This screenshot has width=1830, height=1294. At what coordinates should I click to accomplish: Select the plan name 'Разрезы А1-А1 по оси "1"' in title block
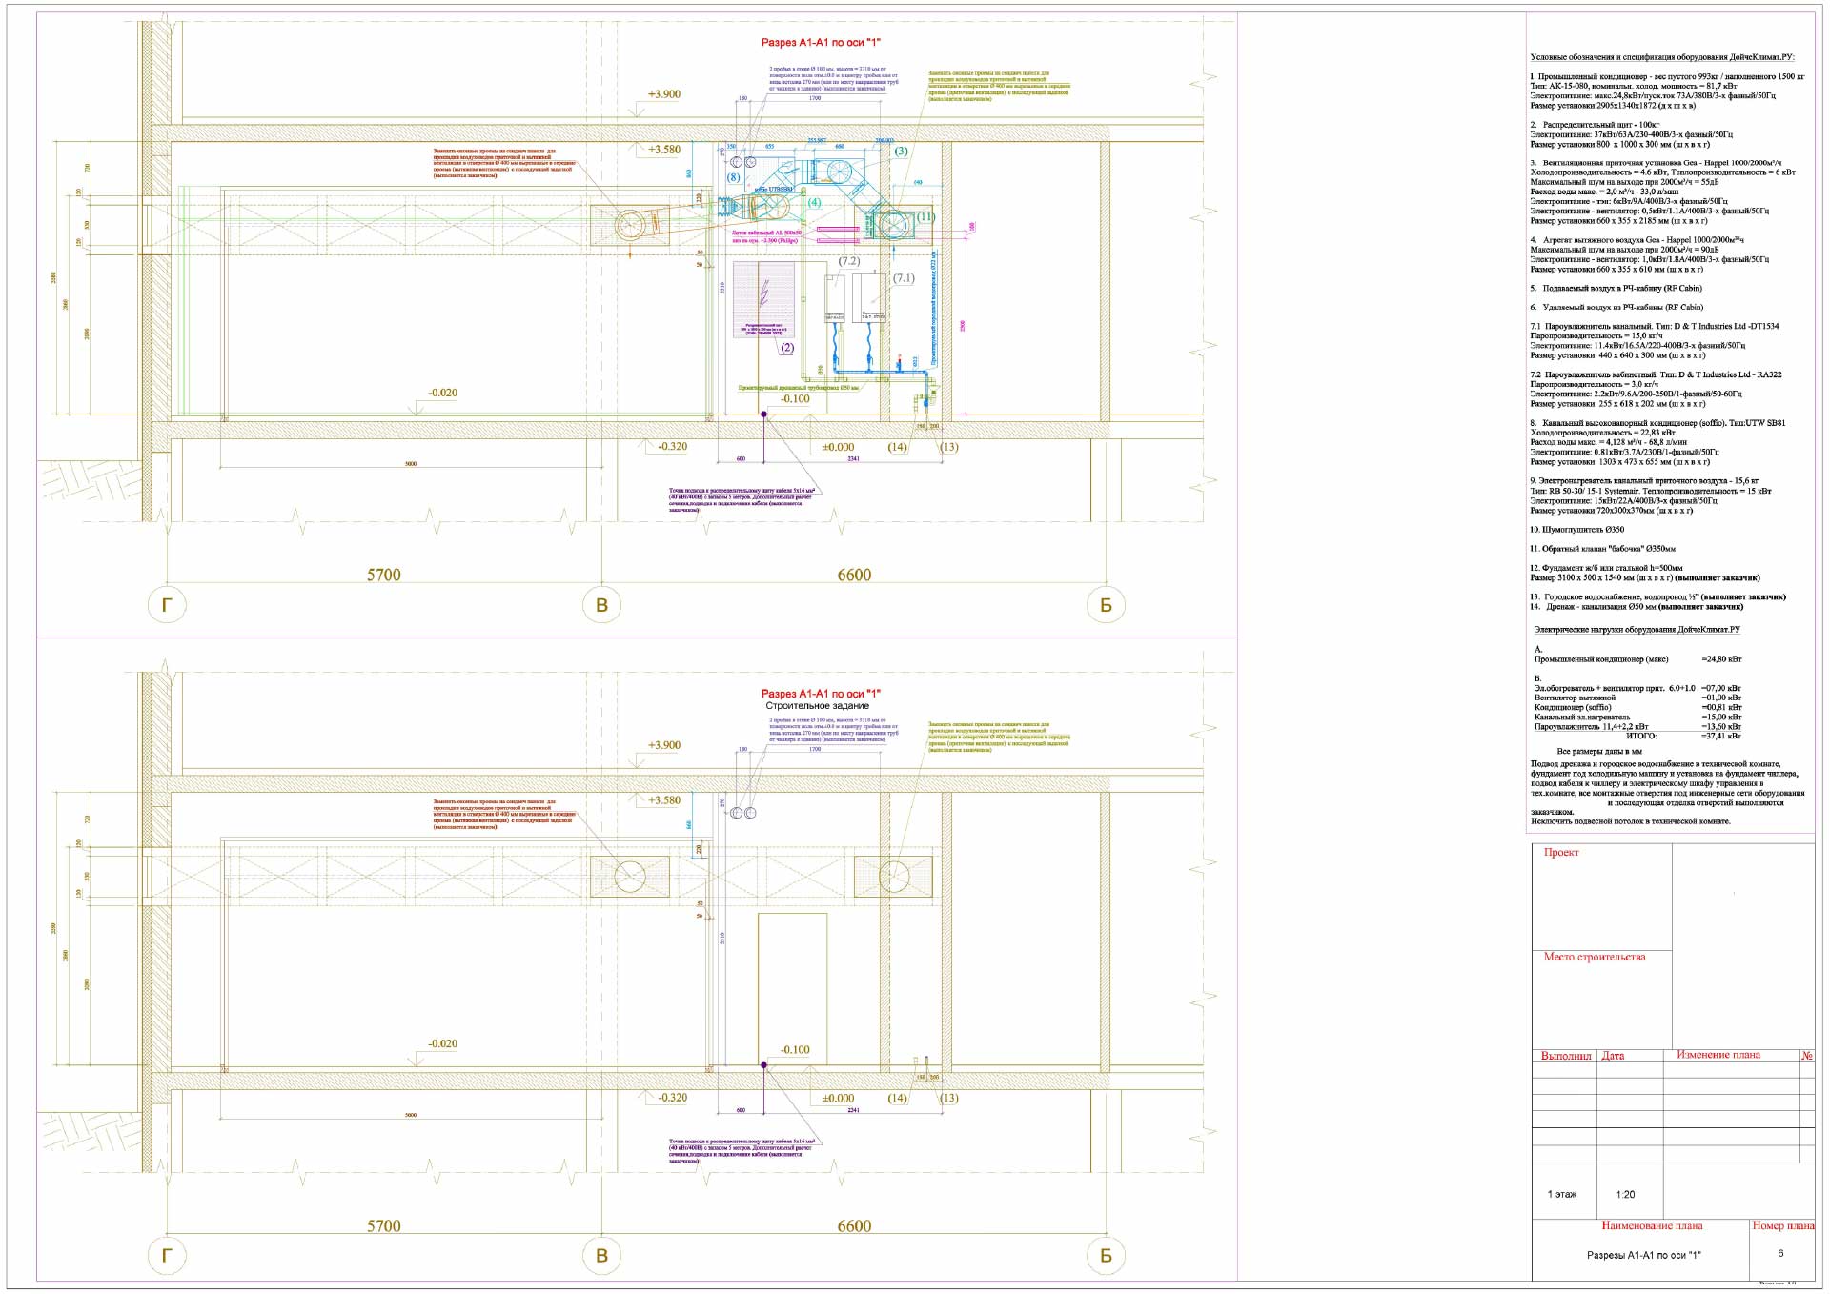pyautogui.click(x=1643, y=1255)
